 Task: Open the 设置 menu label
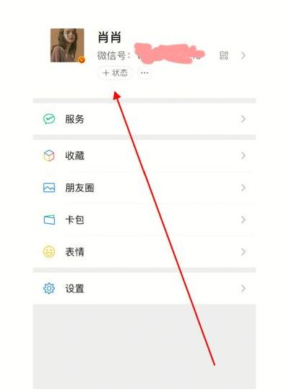point(74,288)
